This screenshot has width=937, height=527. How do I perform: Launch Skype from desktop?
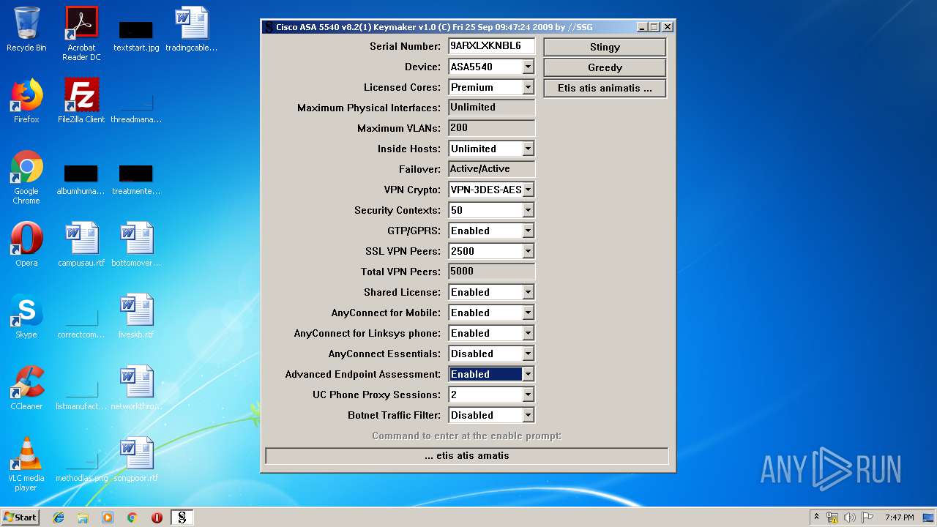pos(26,316)
